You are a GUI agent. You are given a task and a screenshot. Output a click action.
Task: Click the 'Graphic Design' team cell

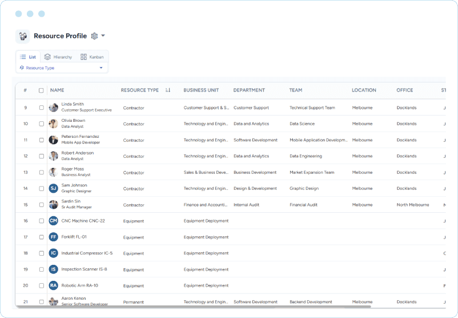click(x=304, y=188)
